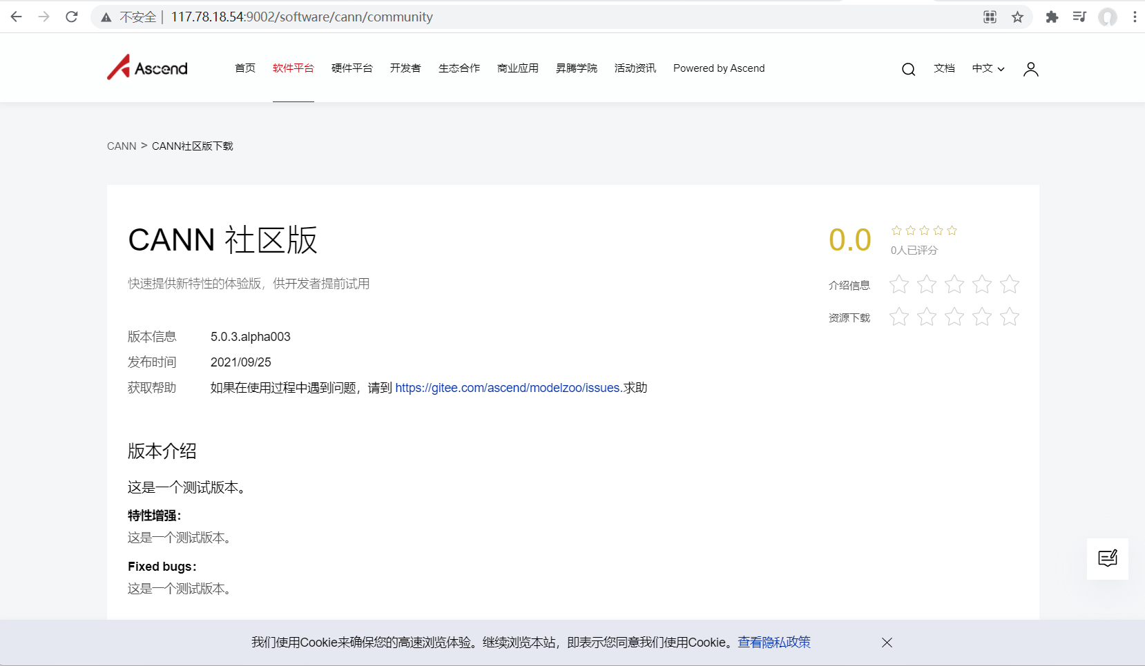
Task: Open 开发者 navigation item
Action: click(405, 68)
